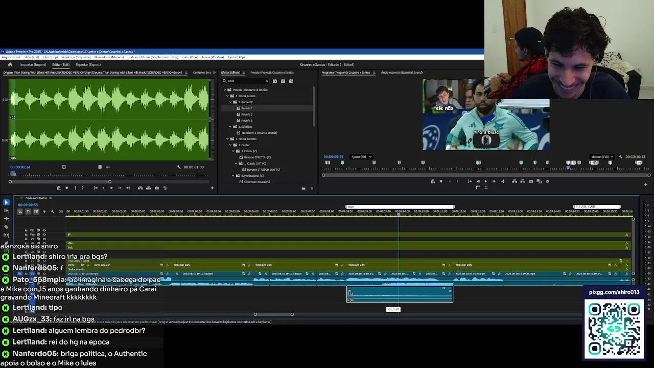The image size is (654, 368).
Task: Collapse the 6. Subtitles preset folder
Action: point(230,127)
